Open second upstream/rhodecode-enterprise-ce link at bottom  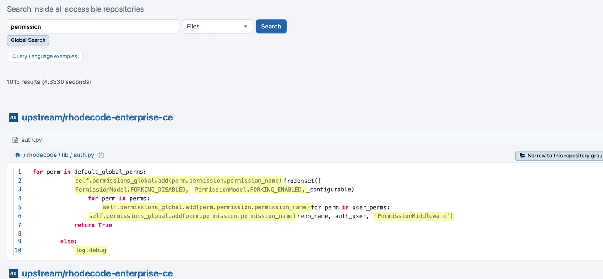coord(97,273)
